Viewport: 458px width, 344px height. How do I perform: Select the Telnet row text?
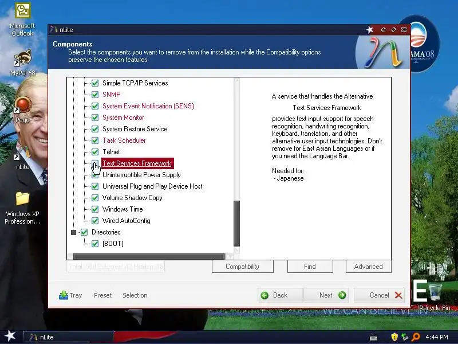pyautogui.click(x=111, y=152)
